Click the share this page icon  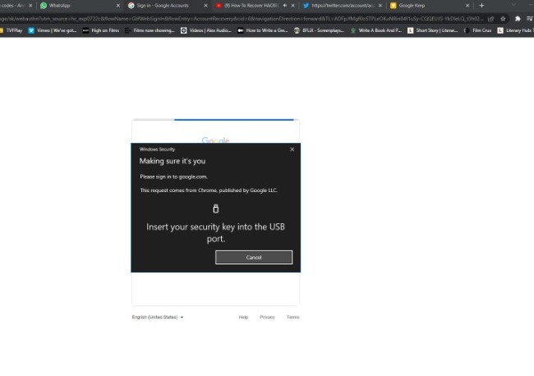[x=490, y=19]
